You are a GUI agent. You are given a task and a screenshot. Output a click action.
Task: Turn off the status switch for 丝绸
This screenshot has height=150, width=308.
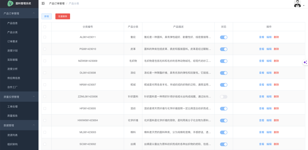click(223, 144)
